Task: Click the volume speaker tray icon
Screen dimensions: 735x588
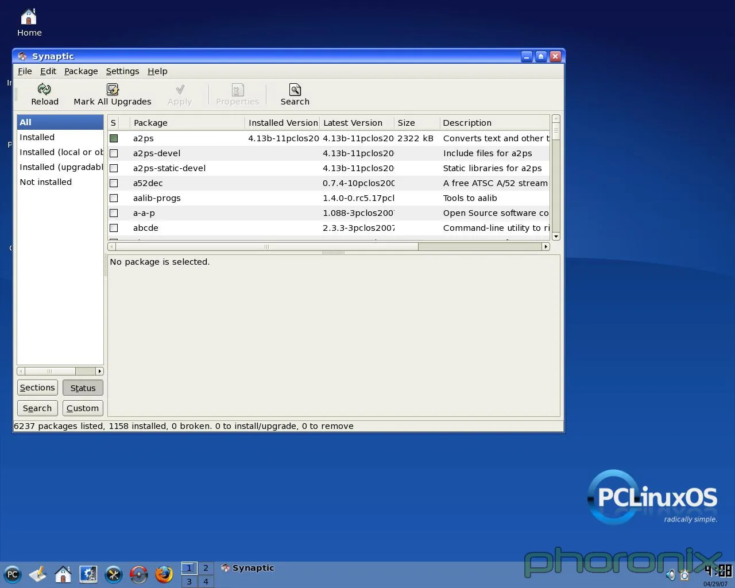Action: (670, 575)
